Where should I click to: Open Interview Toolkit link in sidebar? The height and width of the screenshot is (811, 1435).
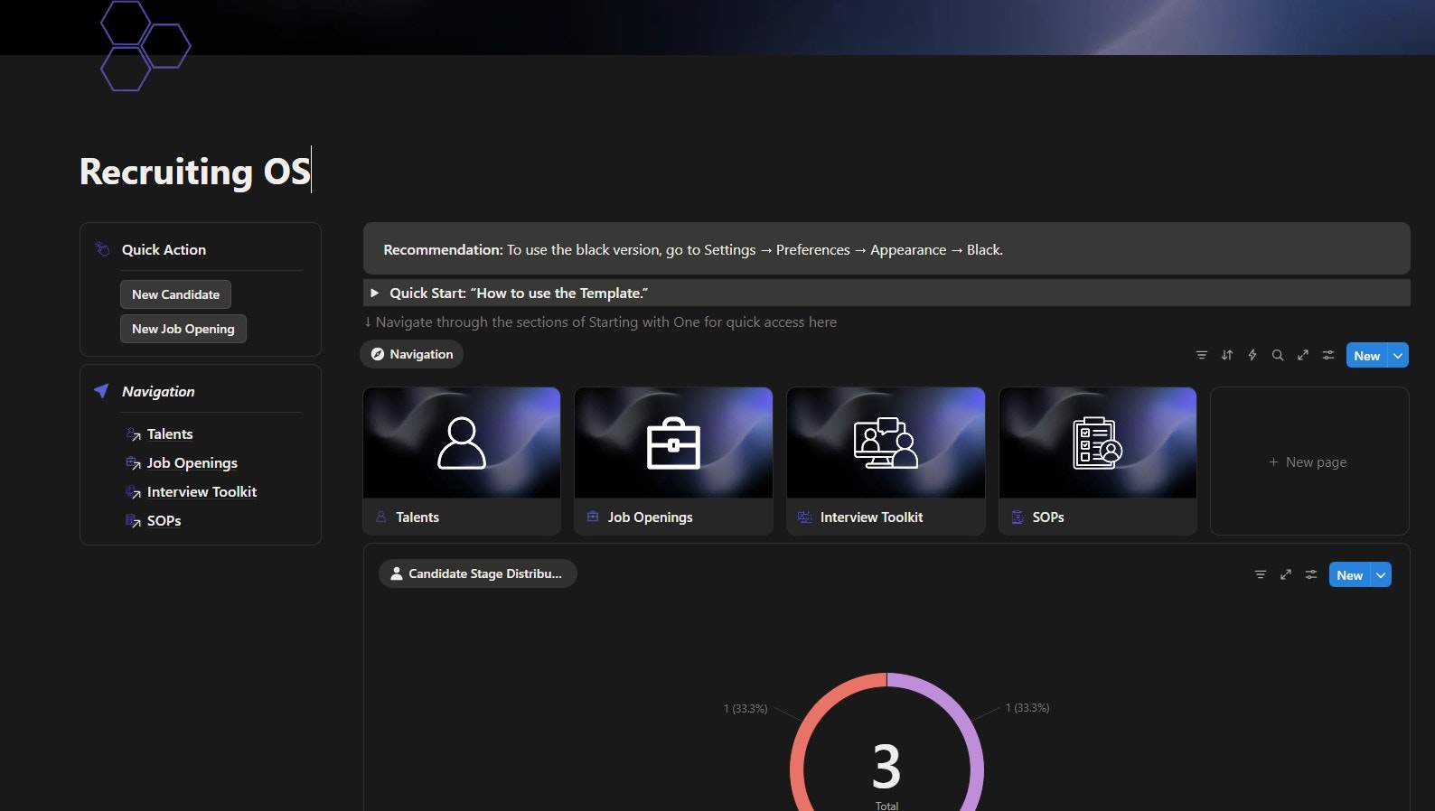202,492
